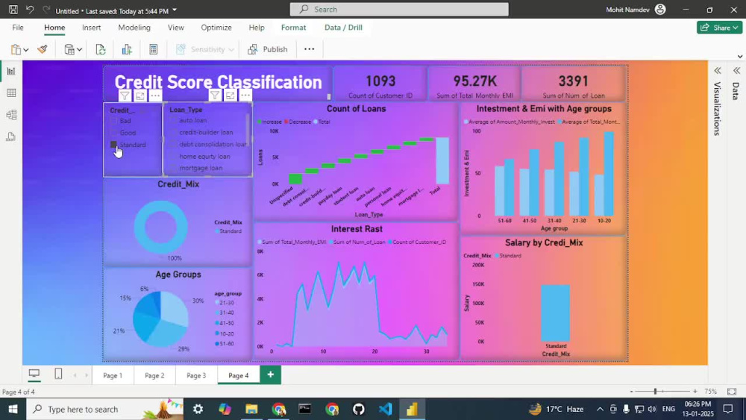Image resolution: width=746 pixels, height=420 pixels.
Task: Check the mortgage loan checkbox
Action: [173, 168]
